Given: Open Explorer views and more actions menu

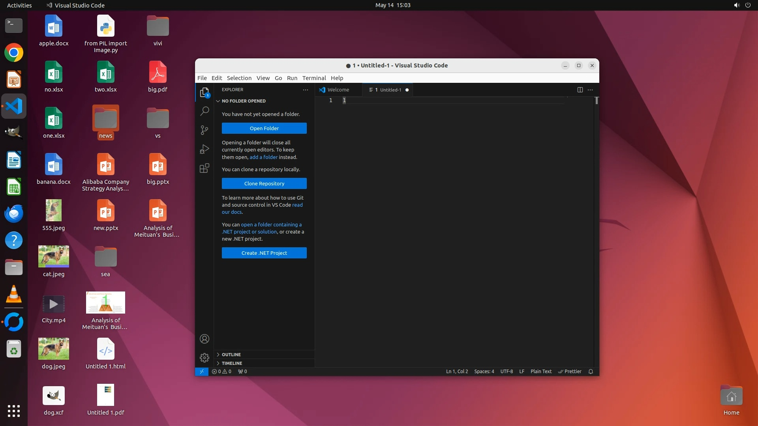Looking at the screenshot, I should point(306,90).
